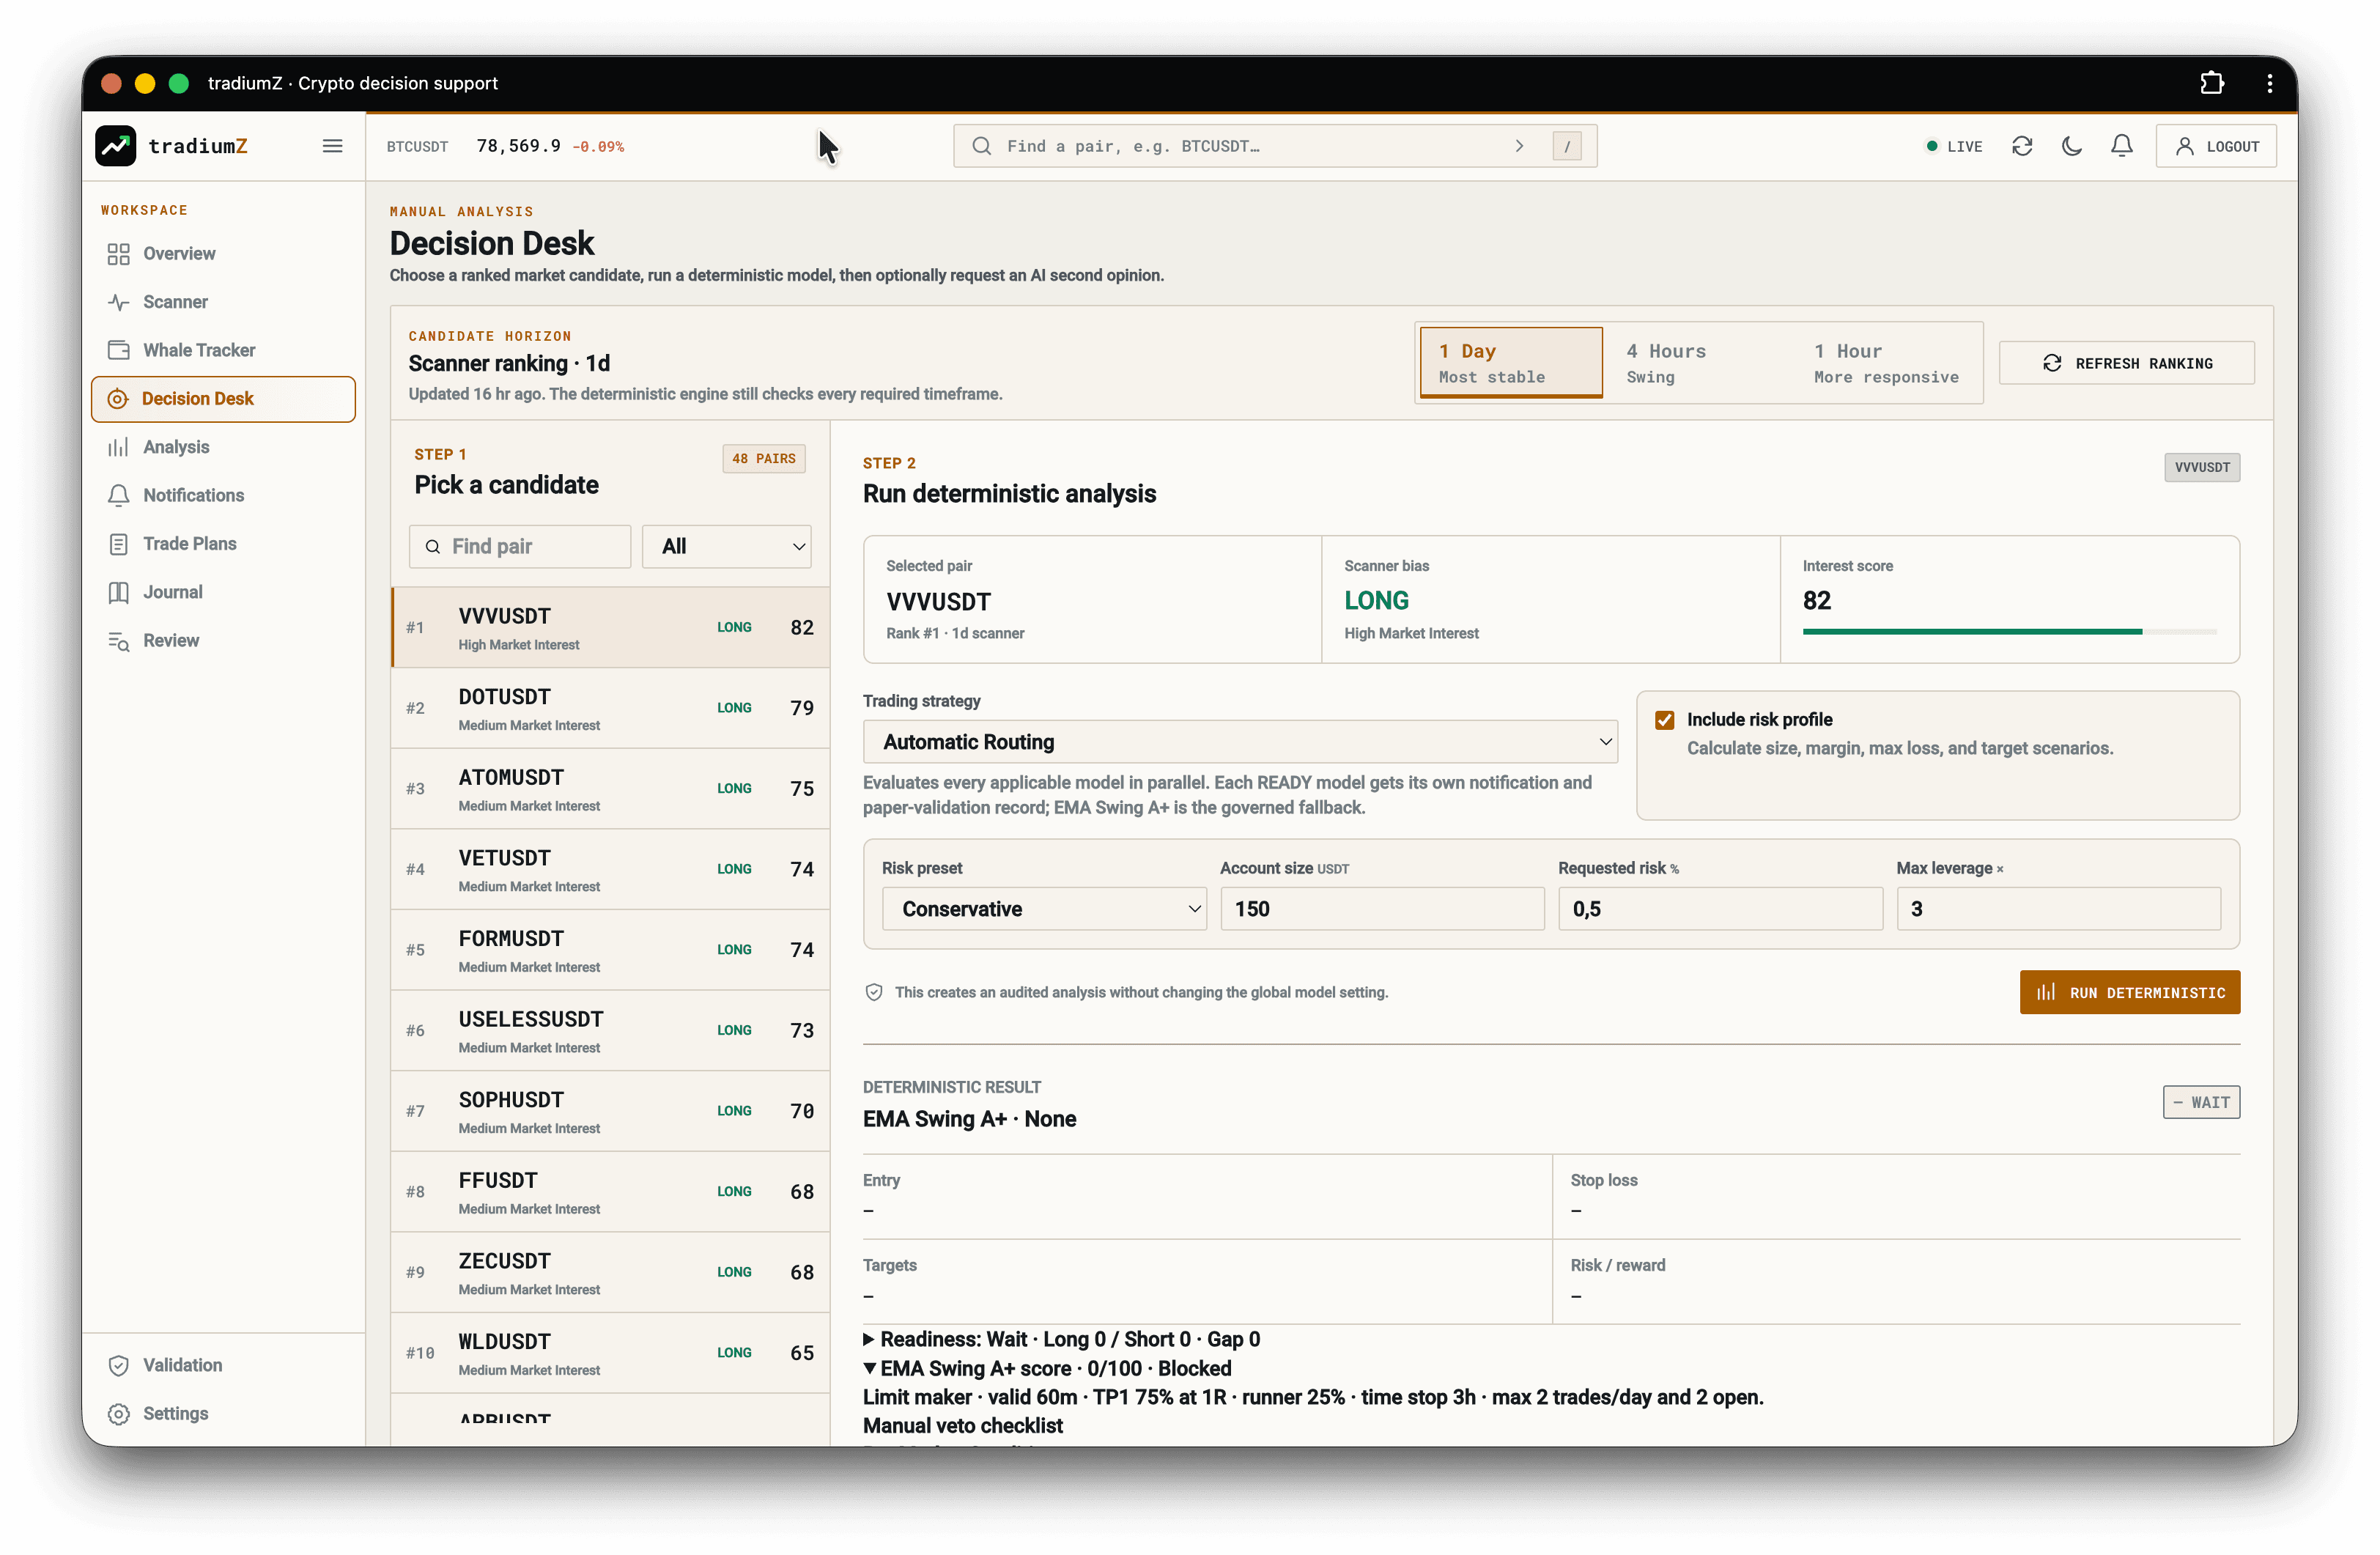Click the browser extensions puzzle icon
This screenshot has width=2380, height=1555.
(x=2212, y=83)
